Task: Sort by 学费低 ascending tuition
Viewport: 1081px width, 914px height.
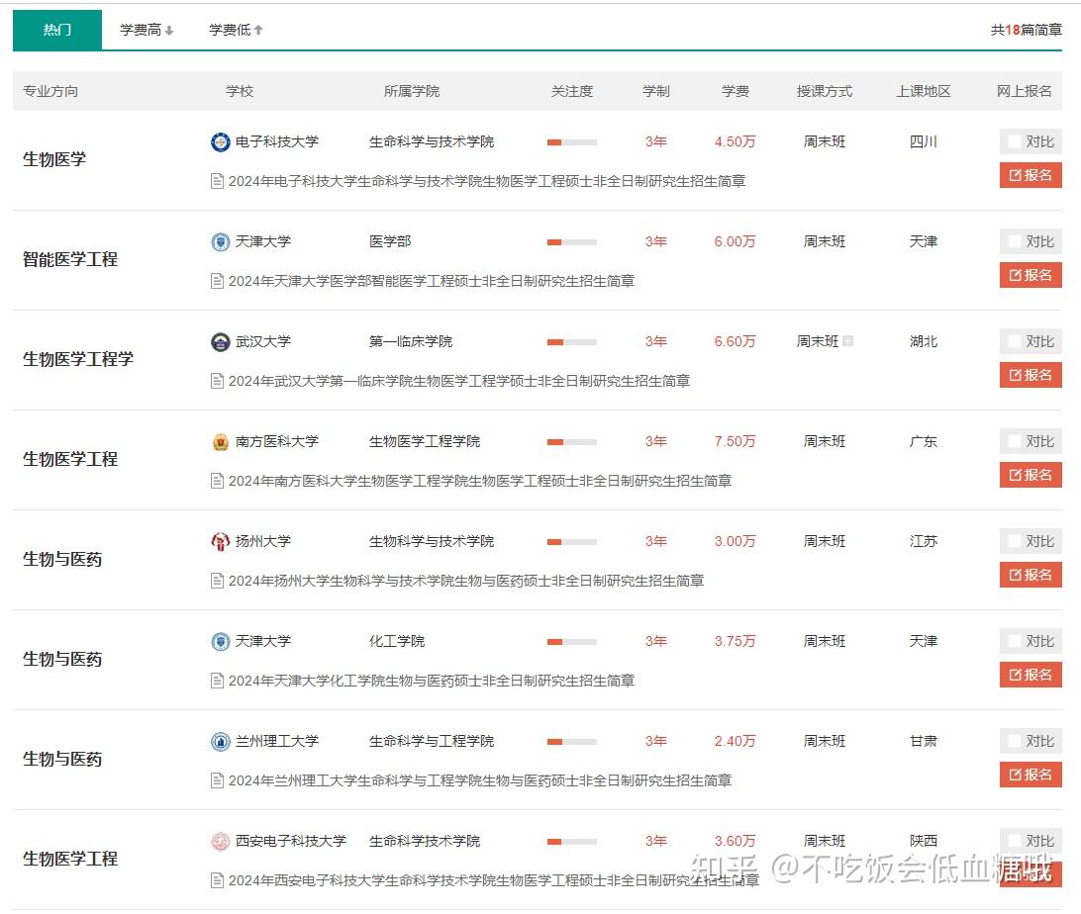Action: click(x=236, y=31)
